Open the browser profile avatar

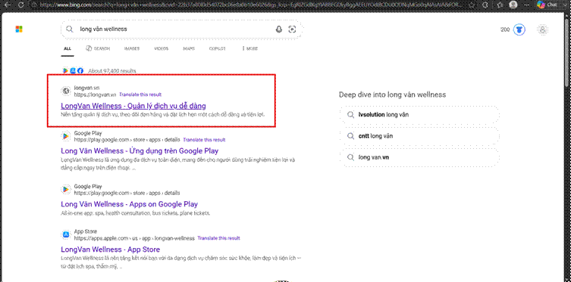(x=513, y=5)
